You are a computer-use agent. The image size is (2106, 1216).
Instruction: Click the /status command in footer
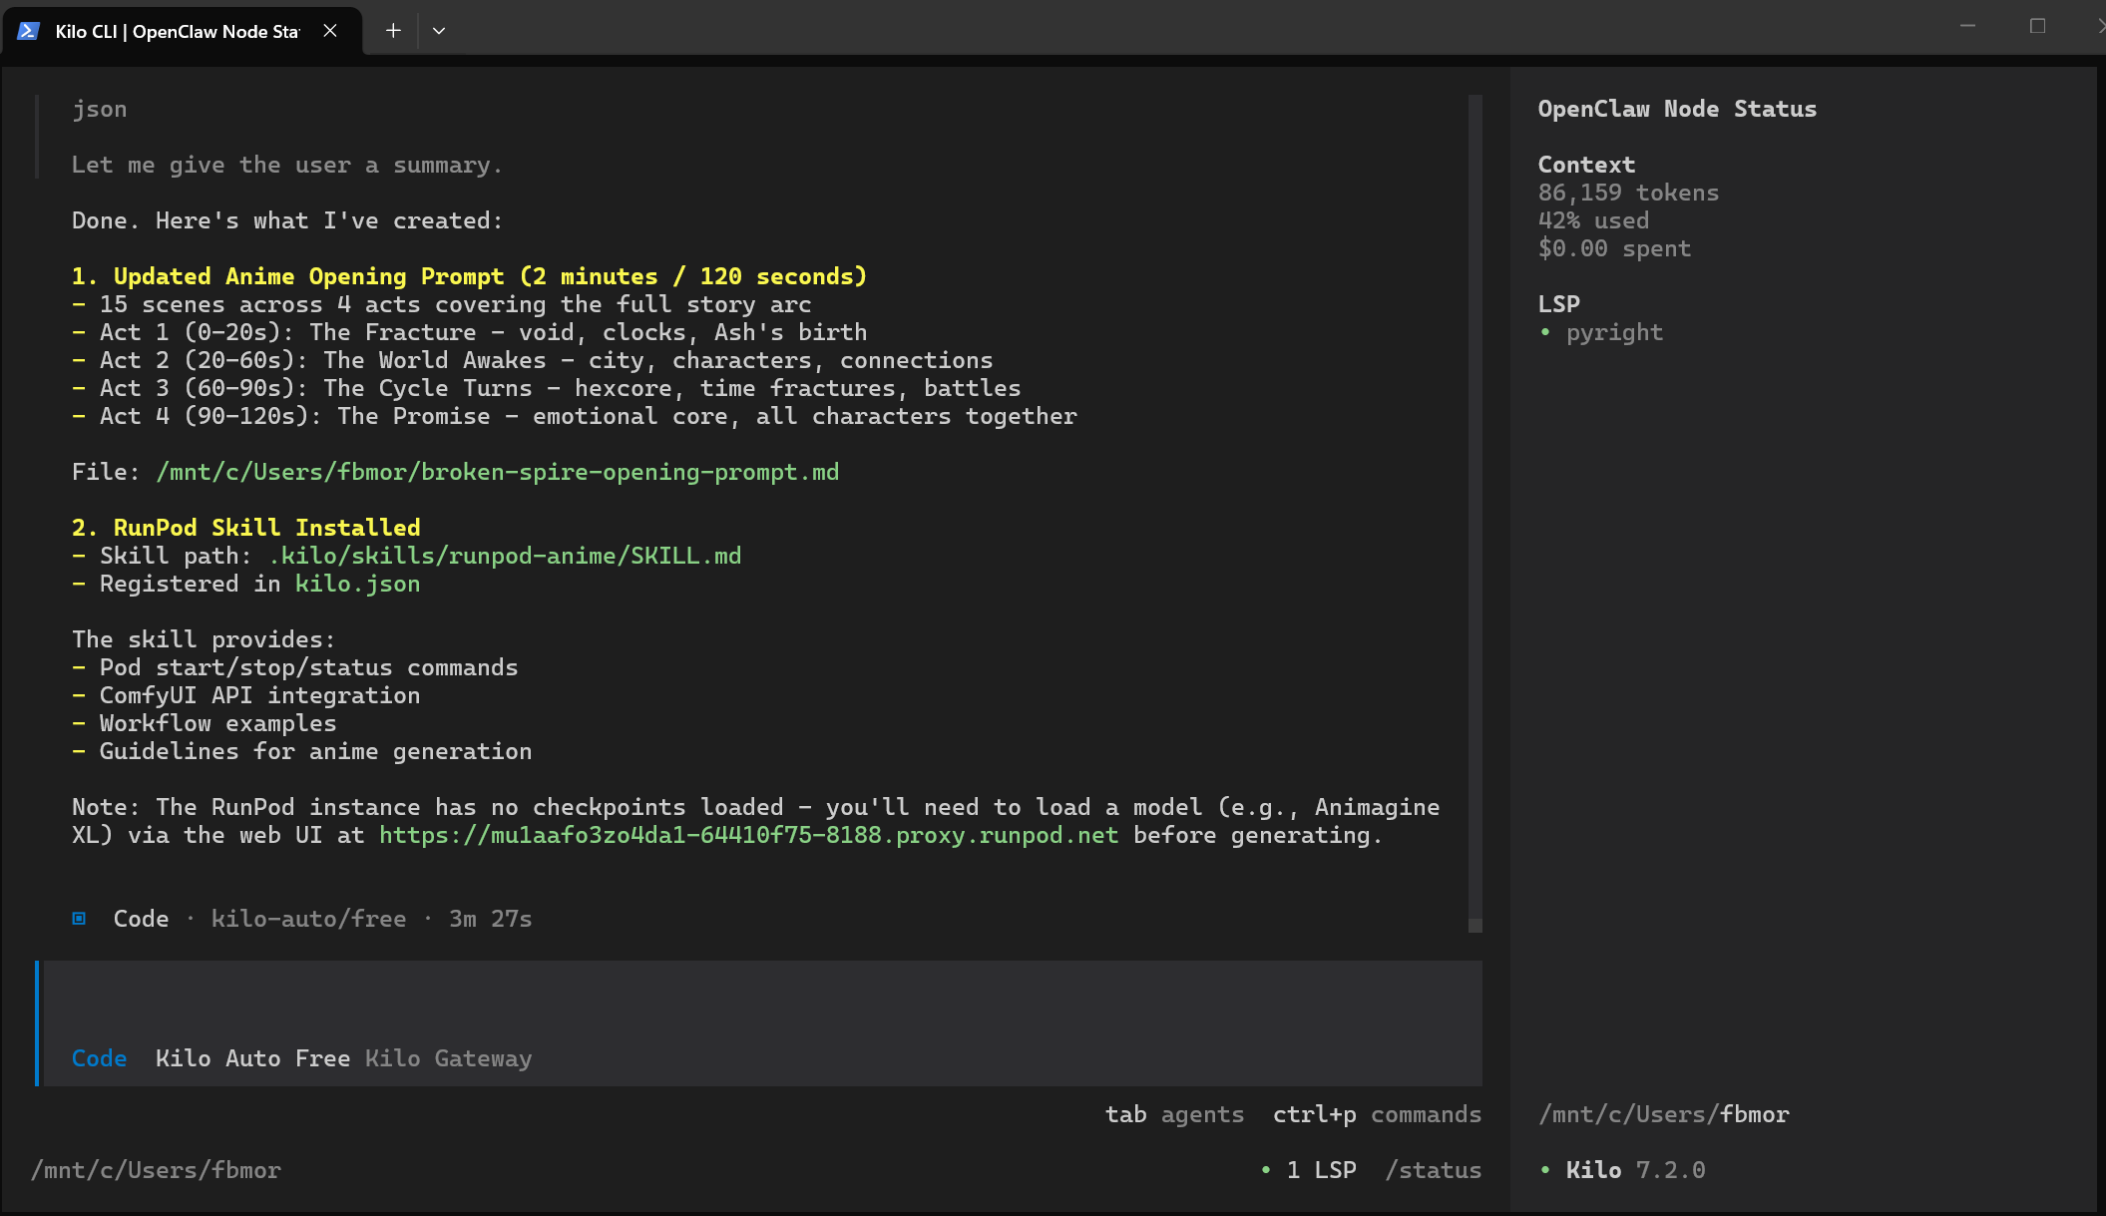1433,1170
